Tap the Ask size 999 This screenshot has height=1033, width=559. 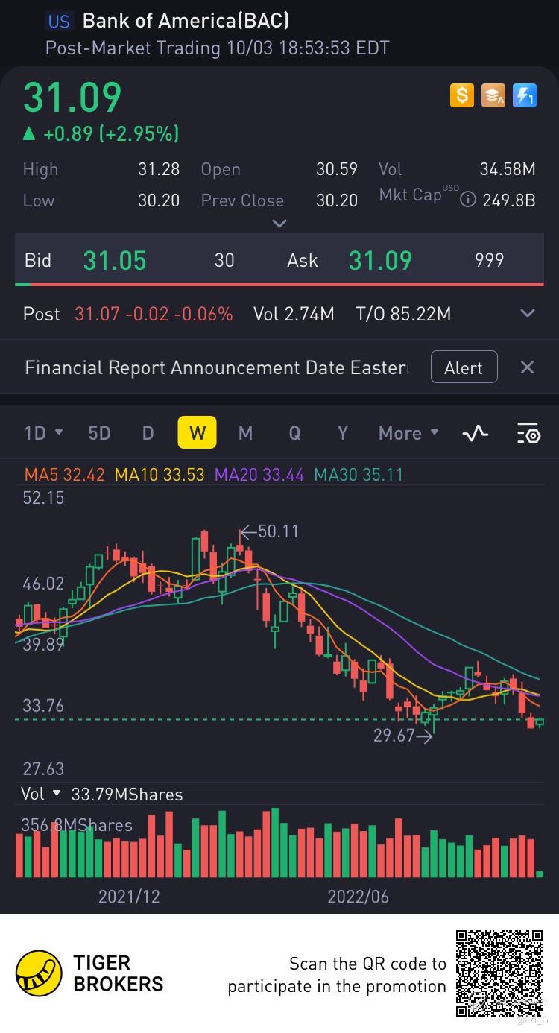pyautogui.click(x=490, y=260)
